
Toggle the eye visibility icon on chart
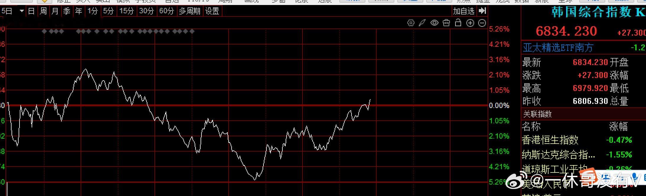[x=434, y=23]
